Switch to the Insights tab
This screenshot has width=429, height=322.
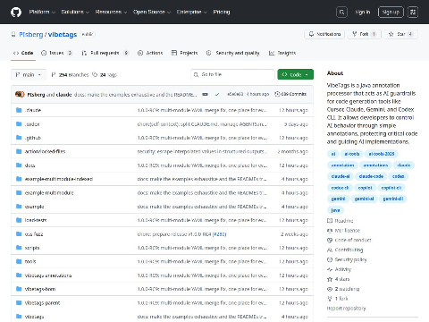click(x=282, y=53)
